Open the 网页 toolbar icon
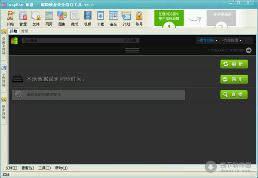Image resolution: width=258 pixels, height=178 pixels. pos(49,18)
